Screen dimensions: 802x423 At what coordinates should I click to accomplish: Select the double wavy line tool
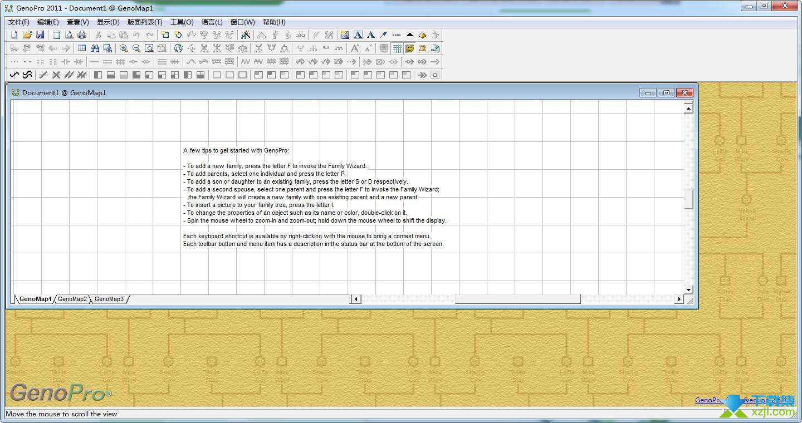pos(27,75)
